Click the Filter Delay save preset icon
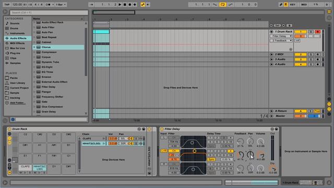This screenshot has width=334, height=188. (276, 129)
